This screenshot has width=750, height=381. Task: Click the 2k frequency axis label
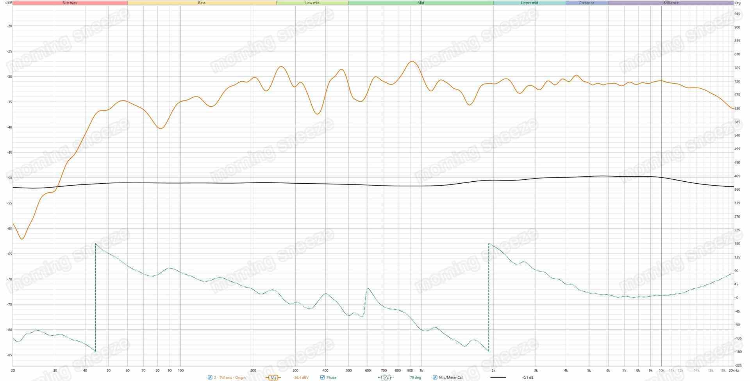pyautogui.click(x=493, y=370)
